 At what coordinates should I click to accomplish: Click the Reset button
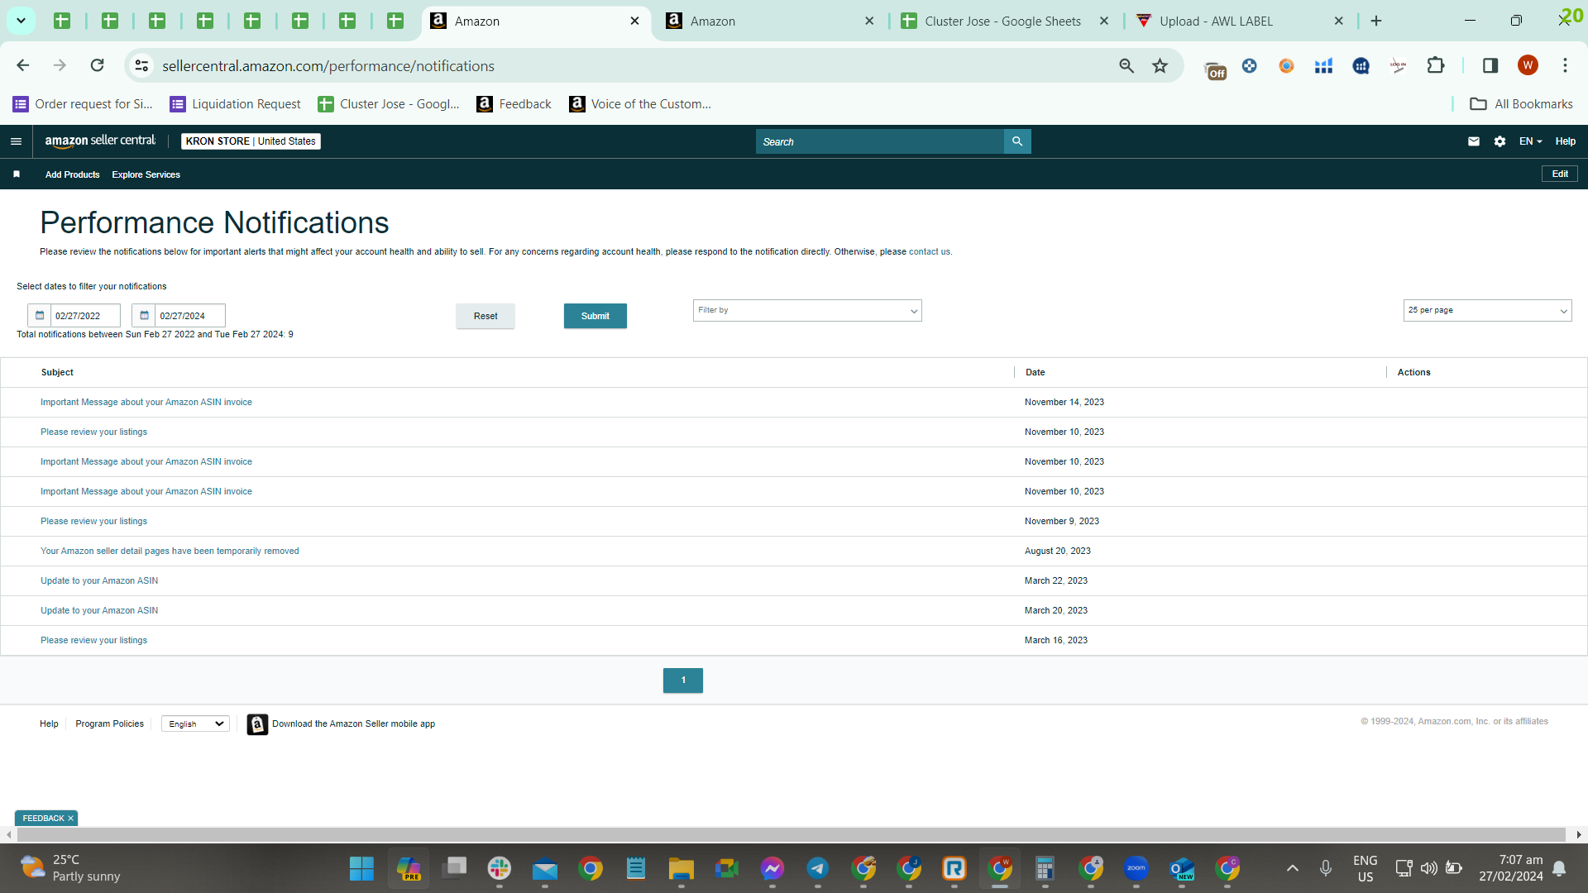485,316
